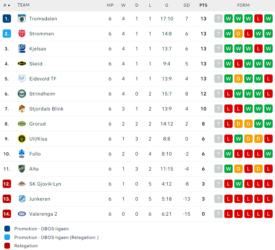This screenshot has width=275, height=250.
Task: Click the Valerenga 2 crest icon
Action: click(x=22, y=214)
